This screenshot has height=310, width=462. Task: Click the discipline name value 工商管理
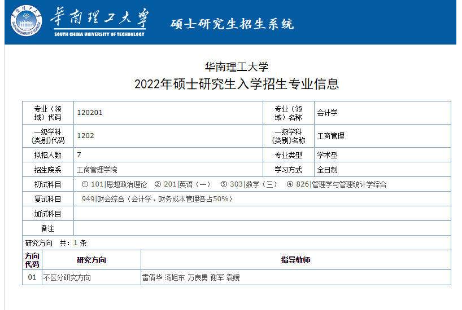click(x=330, y=136)
